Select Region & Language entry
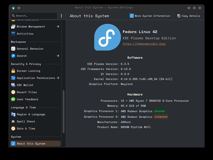 click(x=35, y=115)
